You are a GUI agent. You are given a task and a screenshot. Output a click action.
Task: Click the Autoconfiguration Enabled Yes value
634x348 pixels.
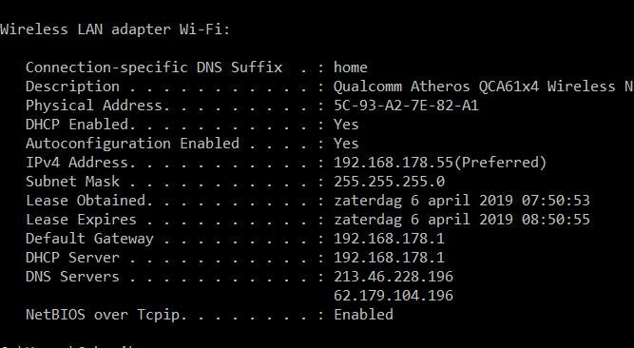pos(346,144)
